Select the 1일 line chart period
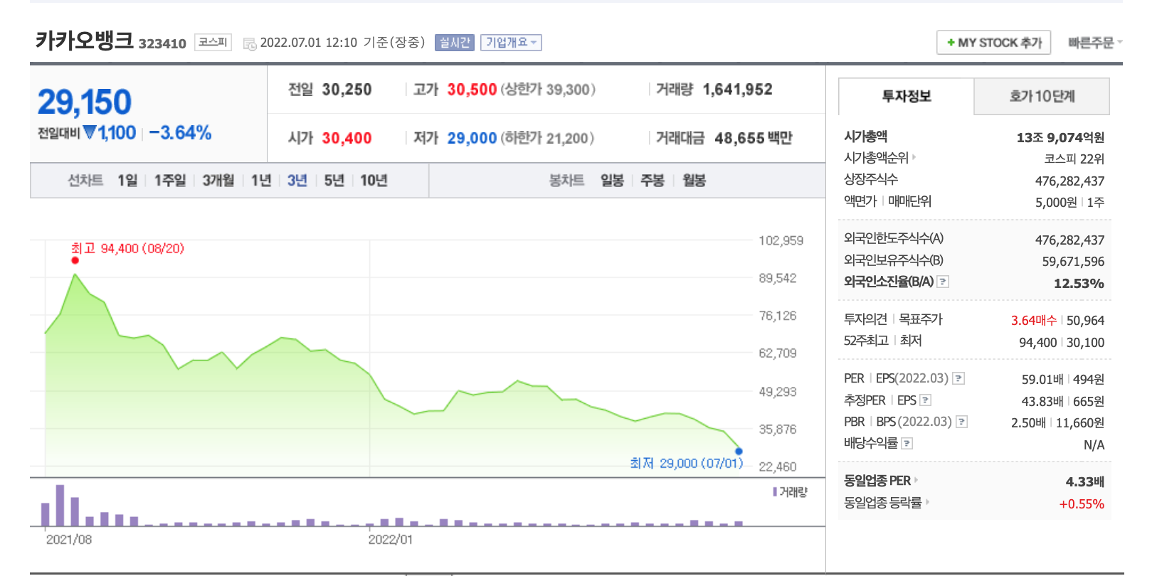The image size is (1157, 576). (x=127, y=181)
